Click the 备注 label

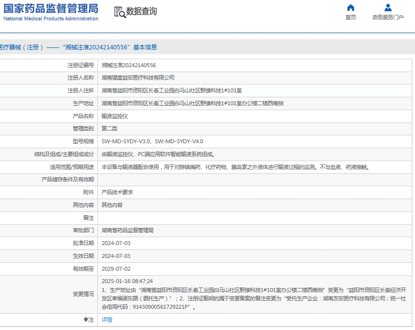(x=89, y=218)
